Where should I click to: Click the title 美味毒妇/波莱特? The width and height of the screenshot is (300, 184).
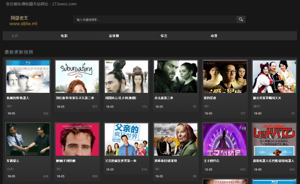click(x=166, y=161)
